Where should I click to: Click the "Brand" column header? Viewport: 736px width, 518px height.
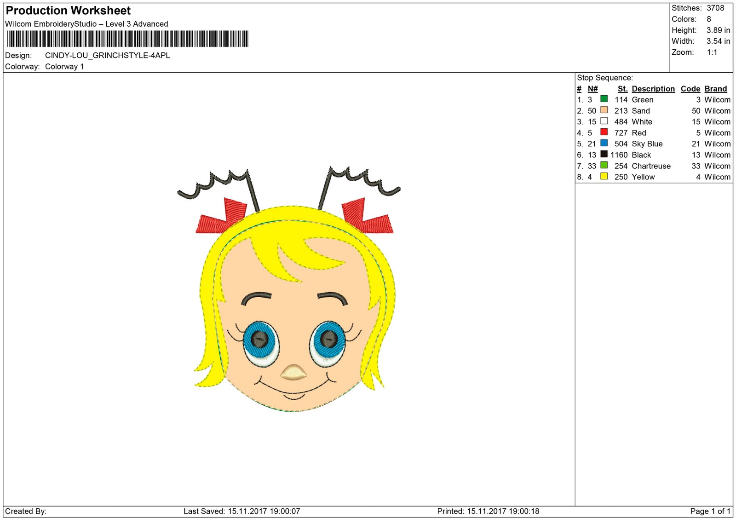point(716,89)
